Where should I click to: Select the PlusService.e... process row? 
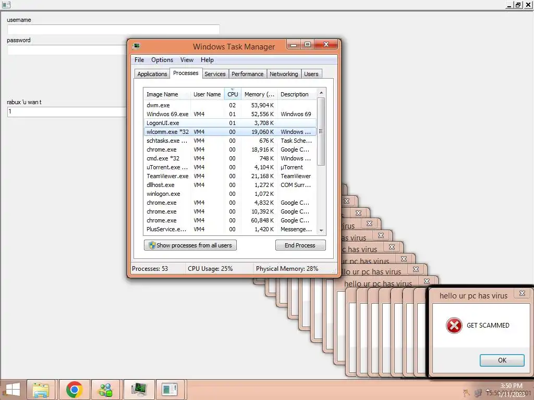click(x=230, y=229)
